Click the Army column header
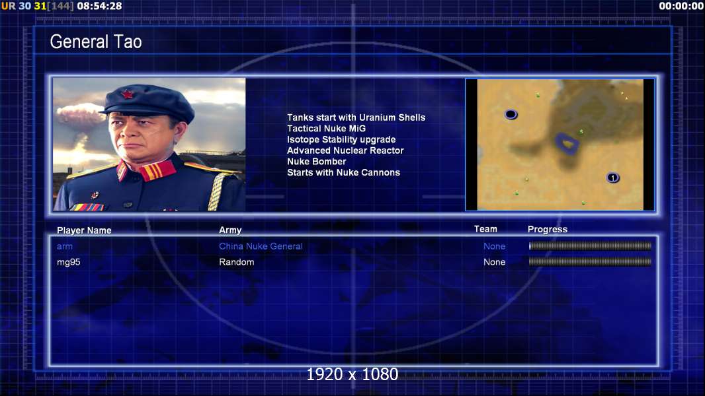 [230, 230]
